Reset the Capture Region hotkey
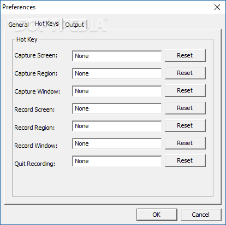Screen dimensions: 226x225 click(185, 73)
